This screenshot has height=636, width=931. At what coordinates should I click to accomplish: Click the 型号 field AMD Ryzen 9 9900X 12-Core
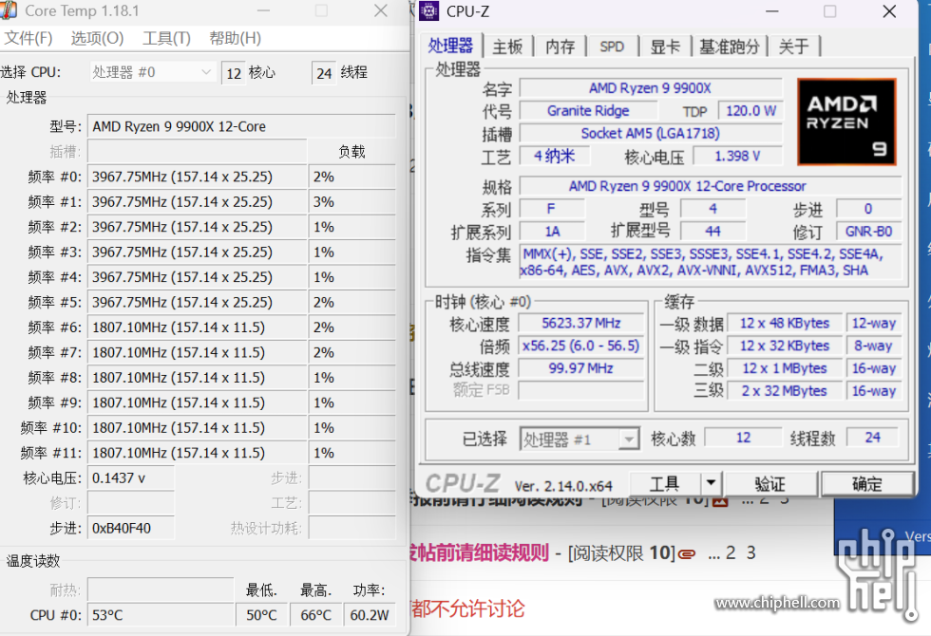pos(241,126)
